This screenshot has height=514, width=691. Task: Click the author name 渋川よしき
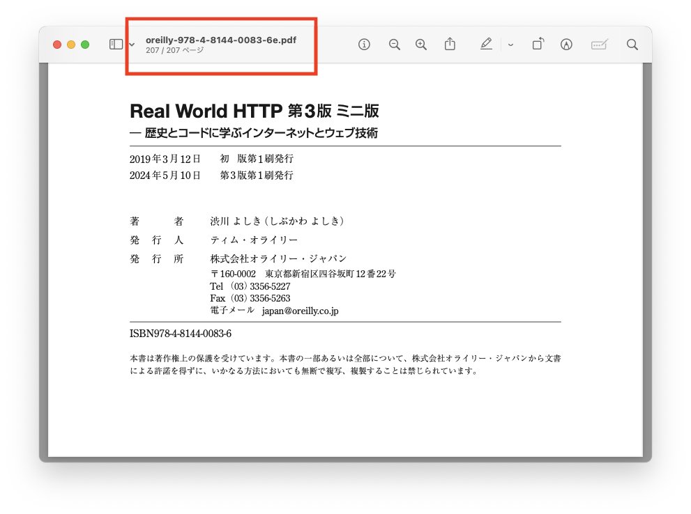coord(236,221)
